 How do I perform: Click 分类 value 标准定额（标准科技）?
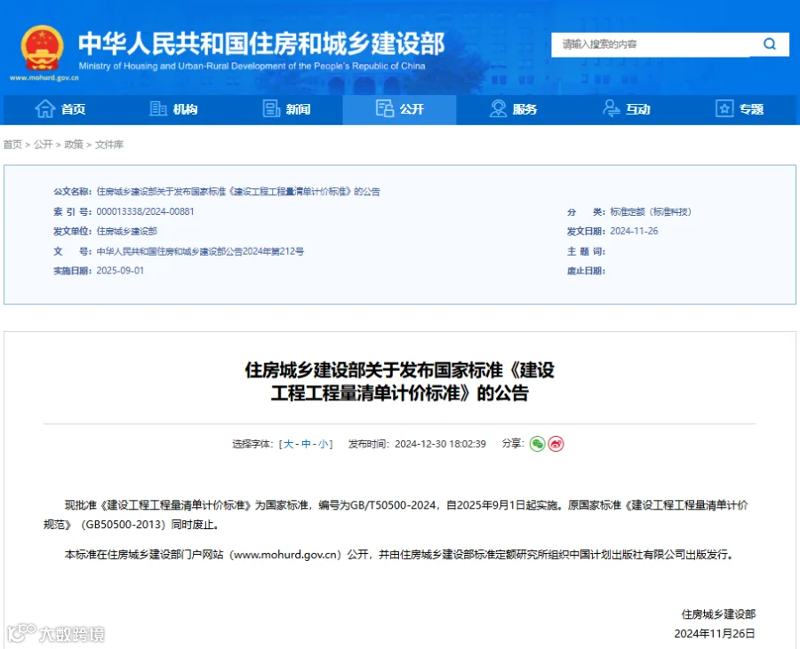[x=651, y=211]
